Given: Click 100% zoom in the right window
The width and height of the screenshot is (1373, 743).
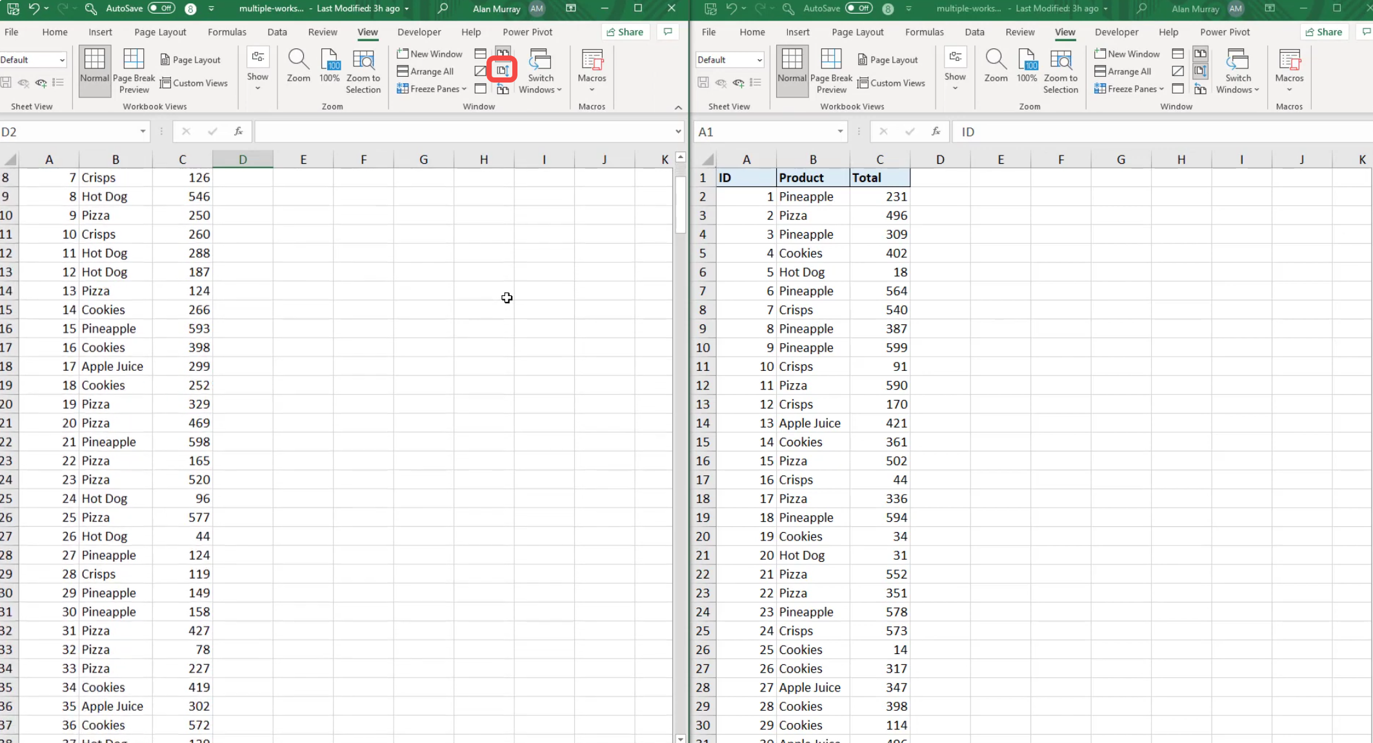Looking at the screenshot, I should [x=1027, y=66].
